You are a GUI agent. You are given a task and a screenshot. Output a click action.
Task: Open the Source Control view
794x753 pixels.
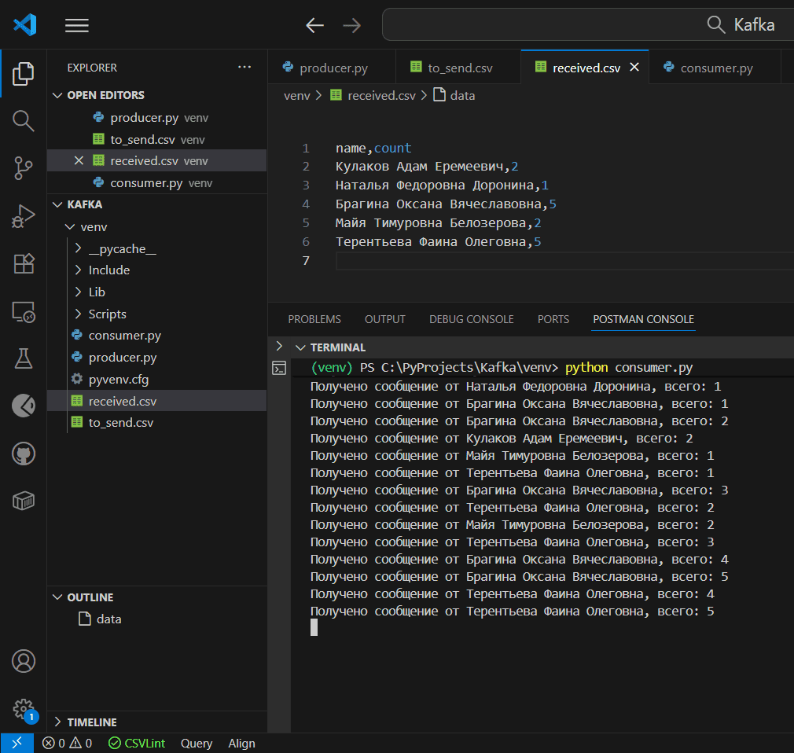(x=24, y=168)
